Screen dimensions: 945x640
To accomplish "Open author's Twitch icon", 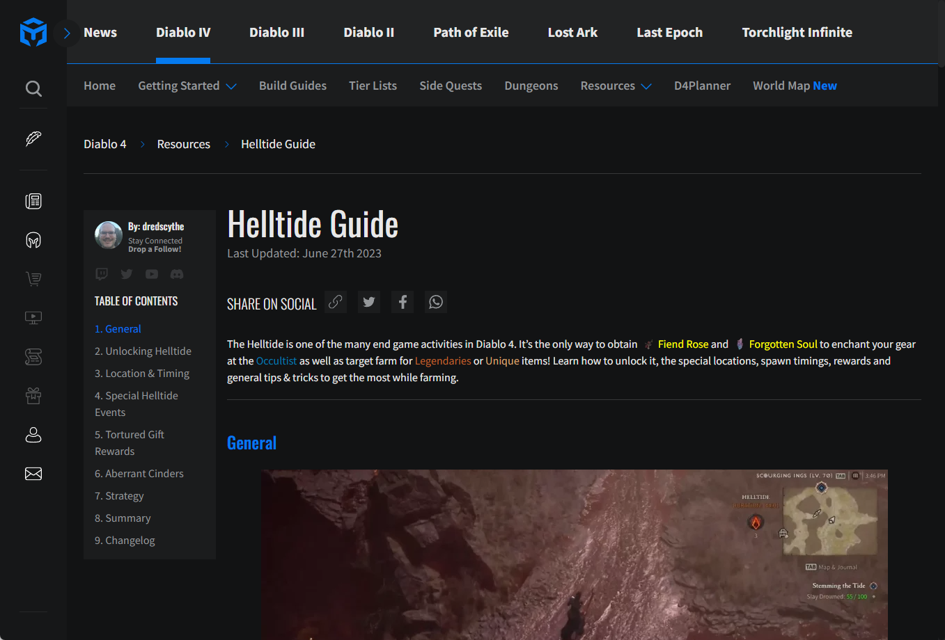I will 102,274.
